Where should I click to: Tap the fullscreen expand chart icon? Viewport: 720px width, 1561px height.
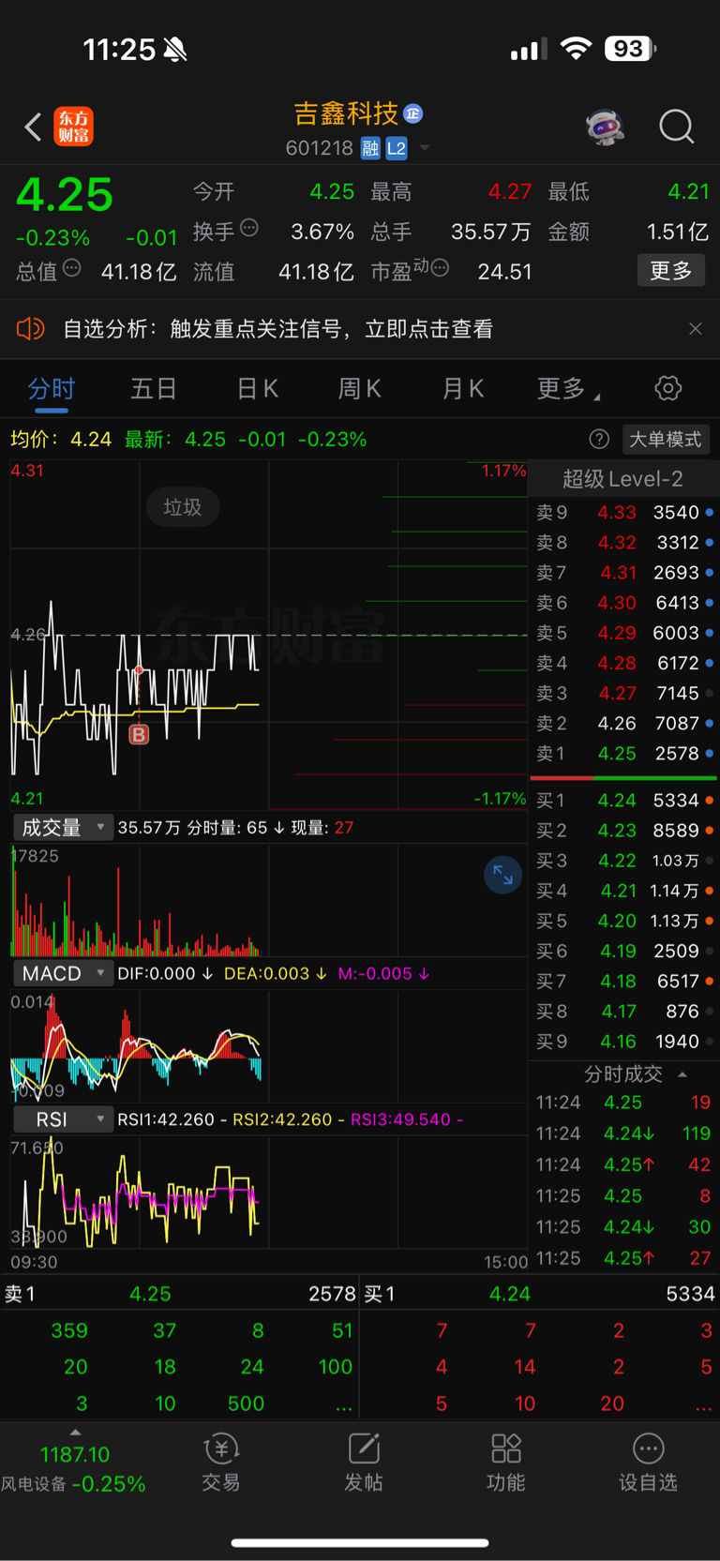502,875
